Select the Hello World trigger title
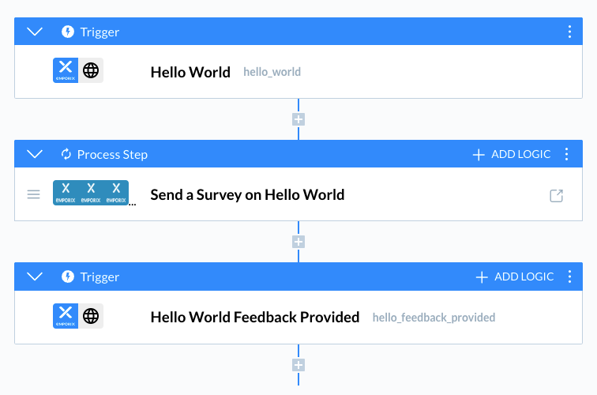 pos(190,72)
